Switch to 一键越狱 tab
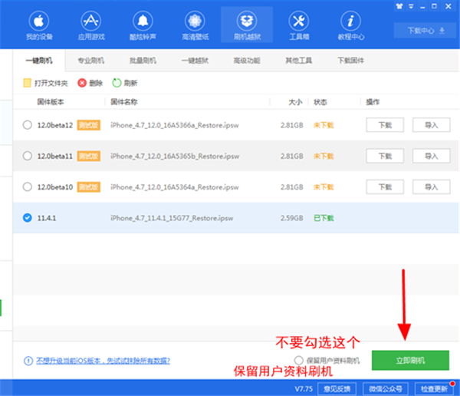This screenshot has width=460, height=396. click(195, 61)
